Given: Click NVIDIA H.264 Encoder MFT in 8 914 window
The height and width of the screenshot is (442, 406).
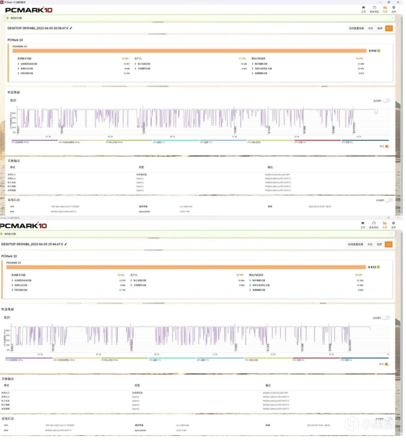Looking at the screenshot, I should coord(277,174).
